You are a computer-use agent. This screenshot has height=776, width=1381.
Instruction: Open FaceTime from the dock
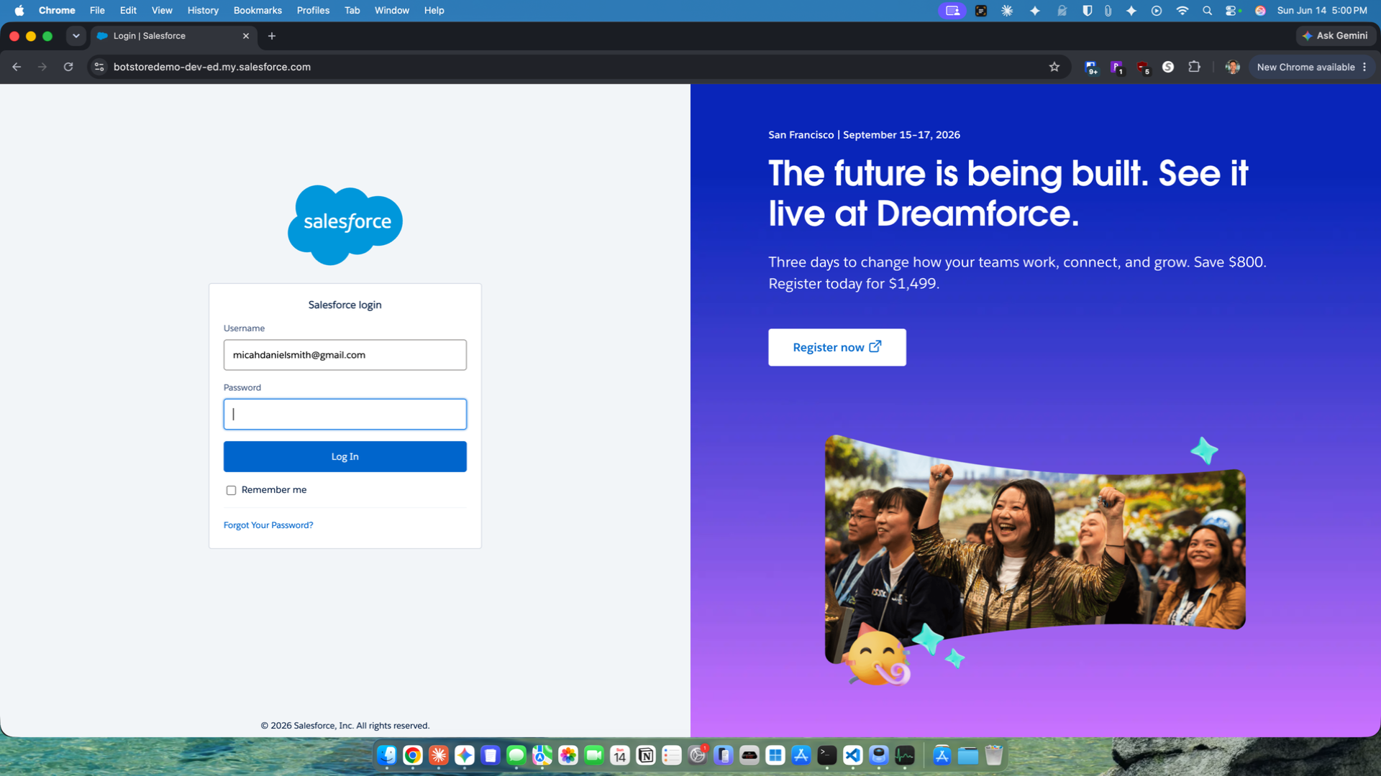(x=594, y=755)
